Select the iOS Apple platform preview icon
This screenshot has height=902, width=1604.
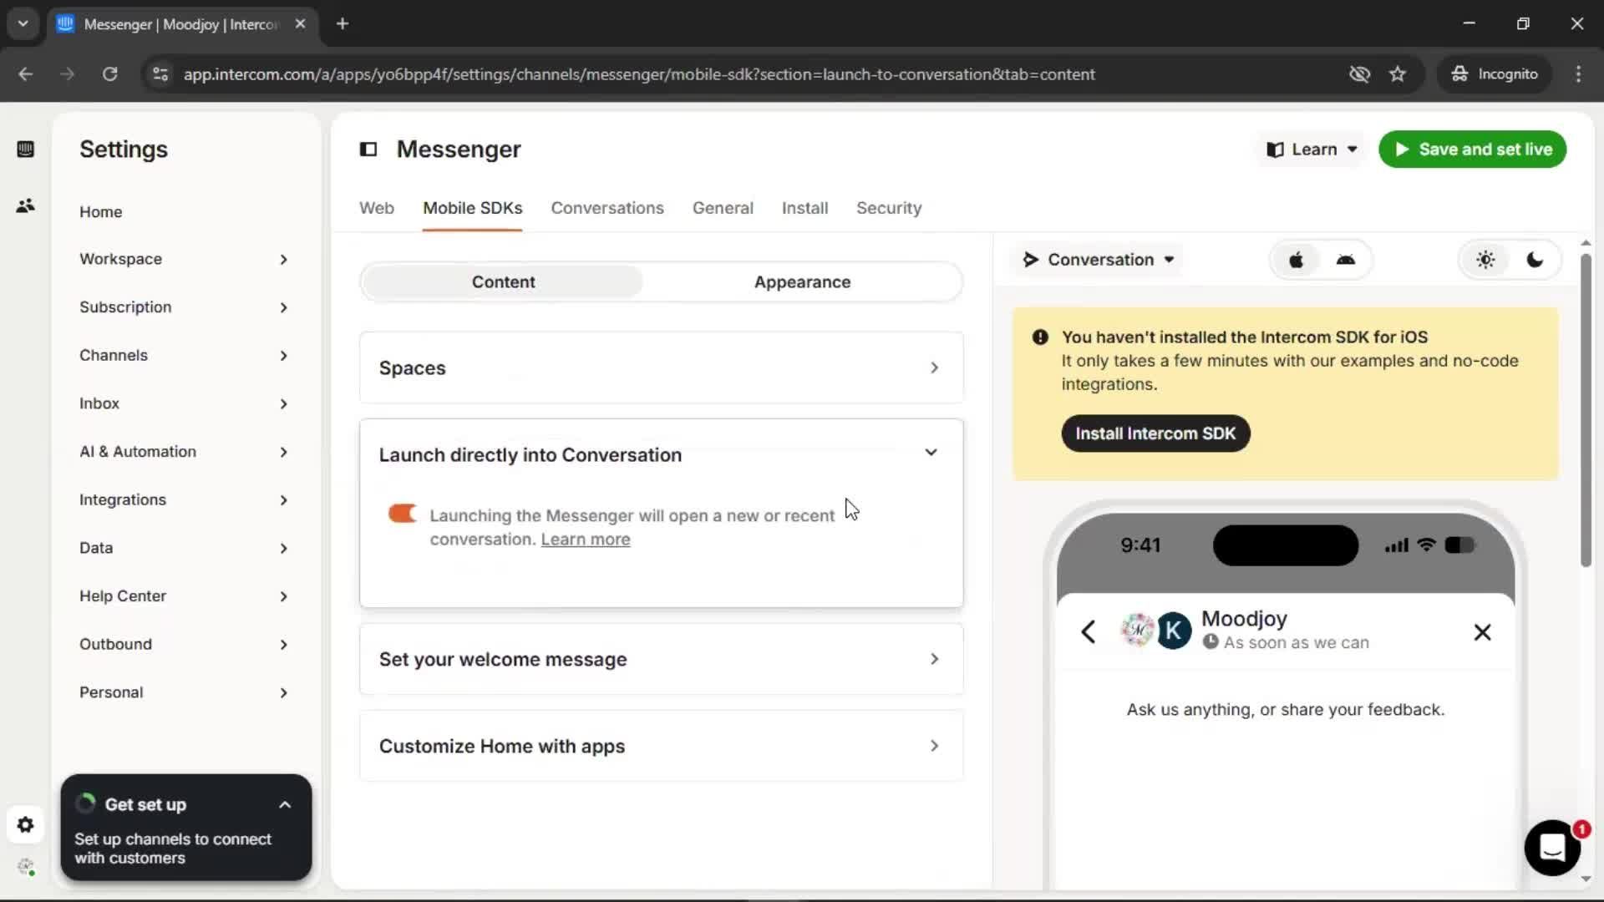pos(1296,260)
